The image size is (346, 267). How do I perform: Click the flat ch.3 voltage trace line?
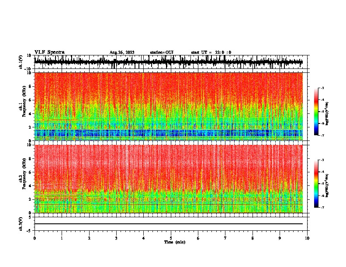tap(169, 224)
